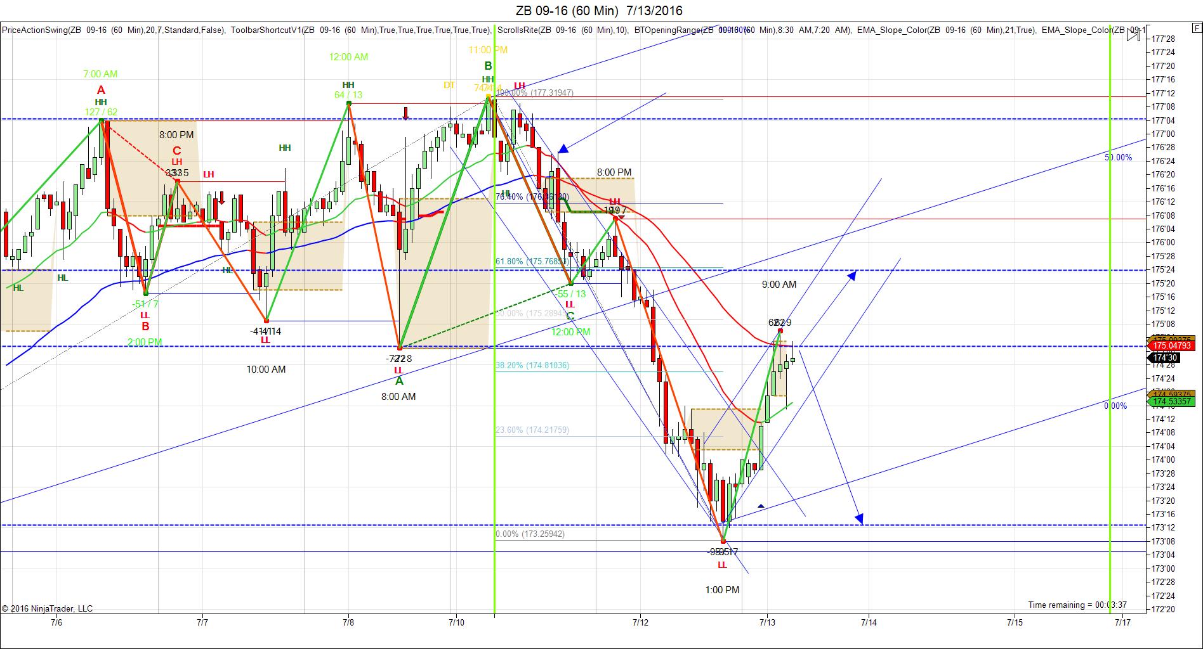Screen dimensions: 1203x649
Task: Click the first EMA_Slope_Color indicator label
Action: pyautogui.click(x=947, y=30)
